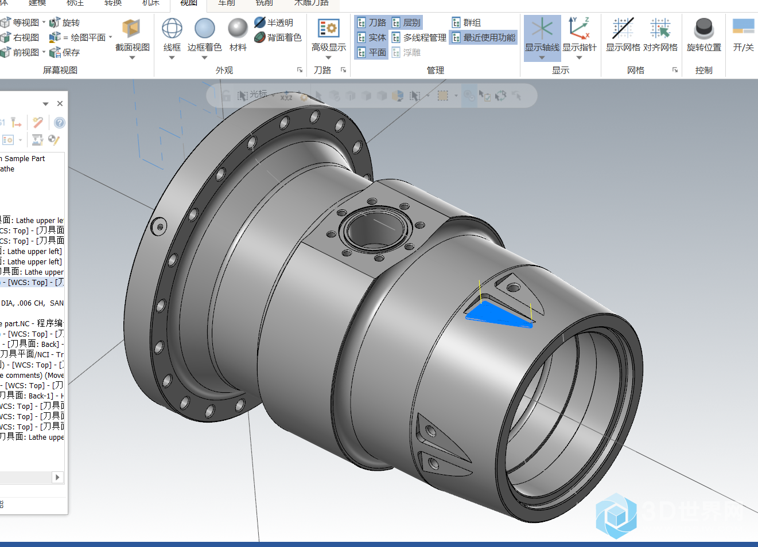Toggle the 多线程管理 multi-threading manager

(419, 37)
